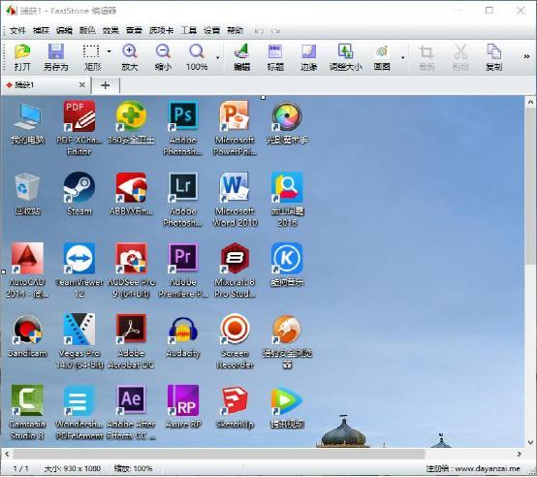Screen dimensions: 537x477
Task: Click the Adobe Acrobat DC icon
Action: [131, 329]
